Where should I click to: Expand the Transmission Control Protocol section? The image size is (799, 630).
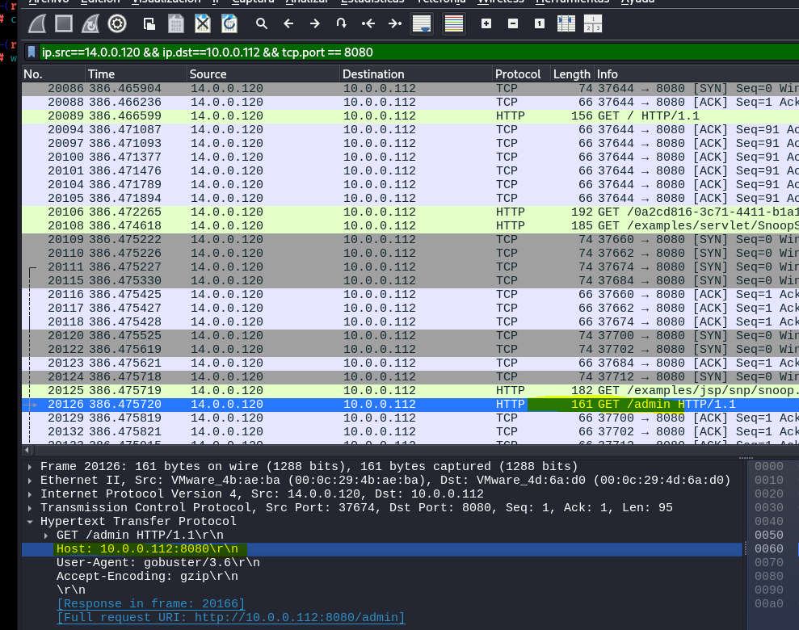[31, 508]
